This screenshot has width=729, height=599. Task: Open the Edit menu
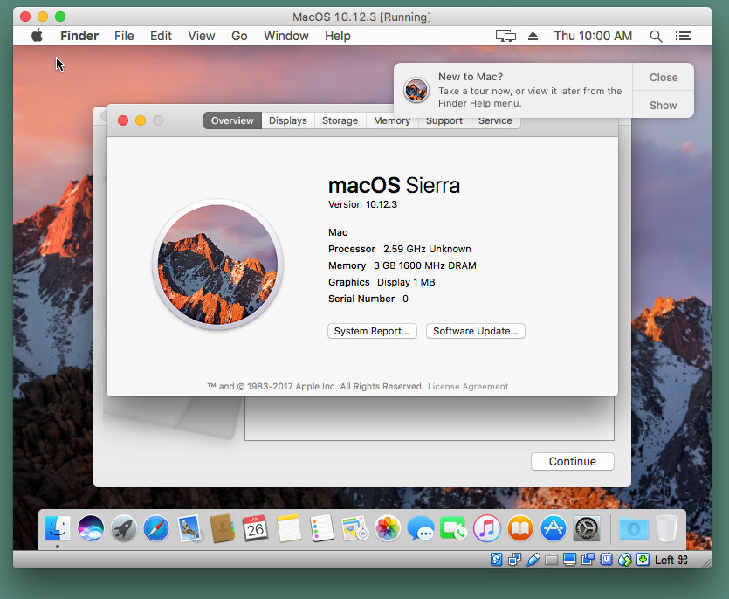click(x=161, y=36)
